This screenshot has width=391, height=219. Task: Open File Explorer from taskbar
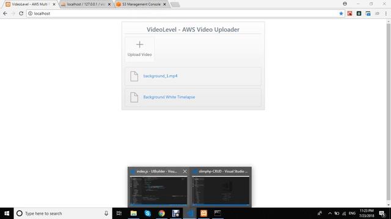pyautogui.click(x=134, y=214)
